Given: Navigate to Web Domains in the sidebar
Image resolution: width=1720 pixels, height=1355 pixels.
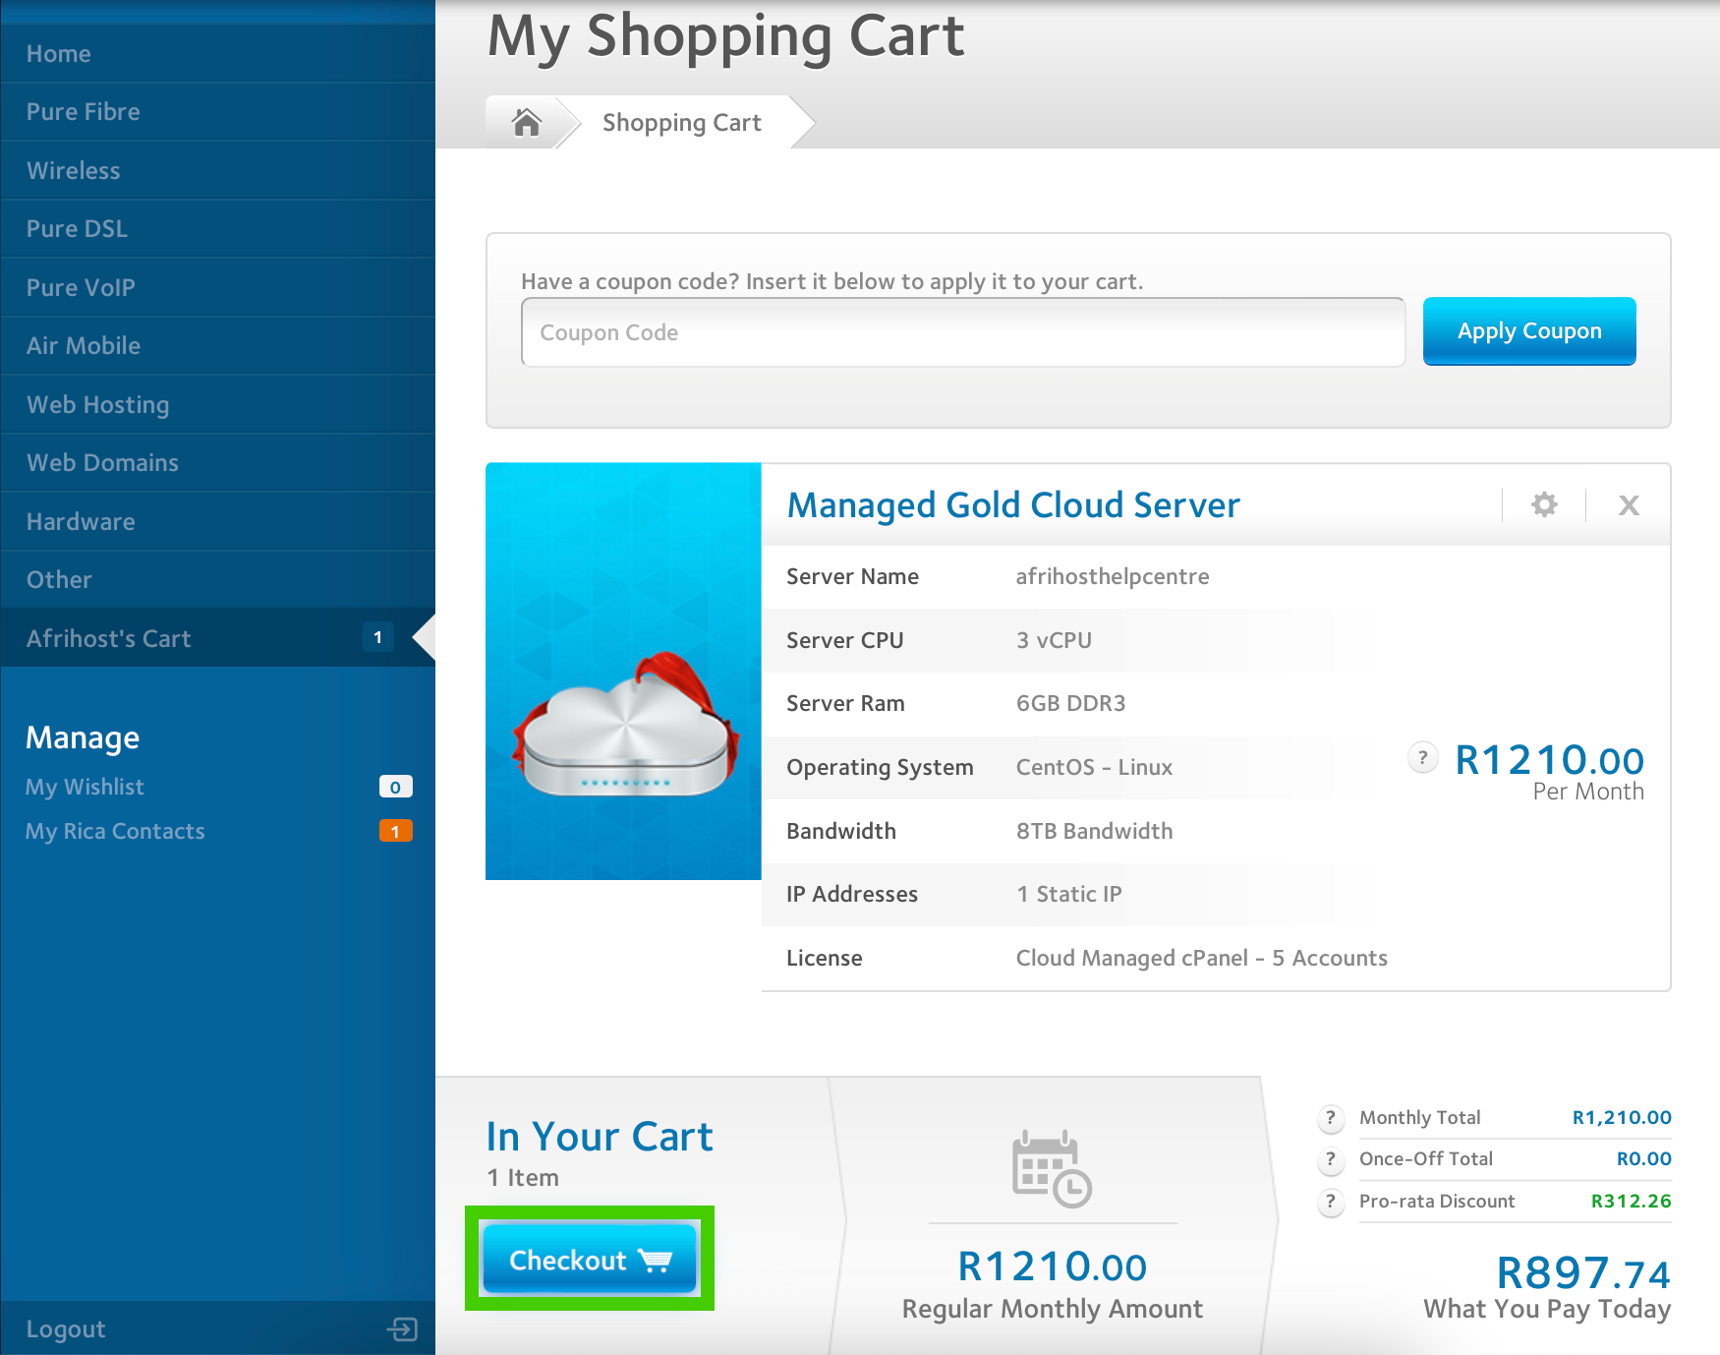Looking at the screenshot, I should coord(103,463).
